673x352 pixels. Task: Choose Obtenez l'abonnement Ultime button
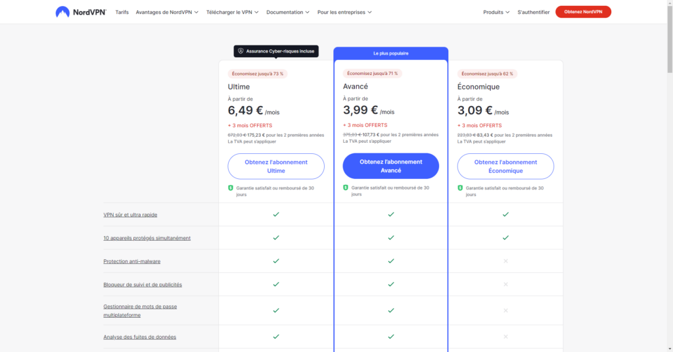coord(276,166)
